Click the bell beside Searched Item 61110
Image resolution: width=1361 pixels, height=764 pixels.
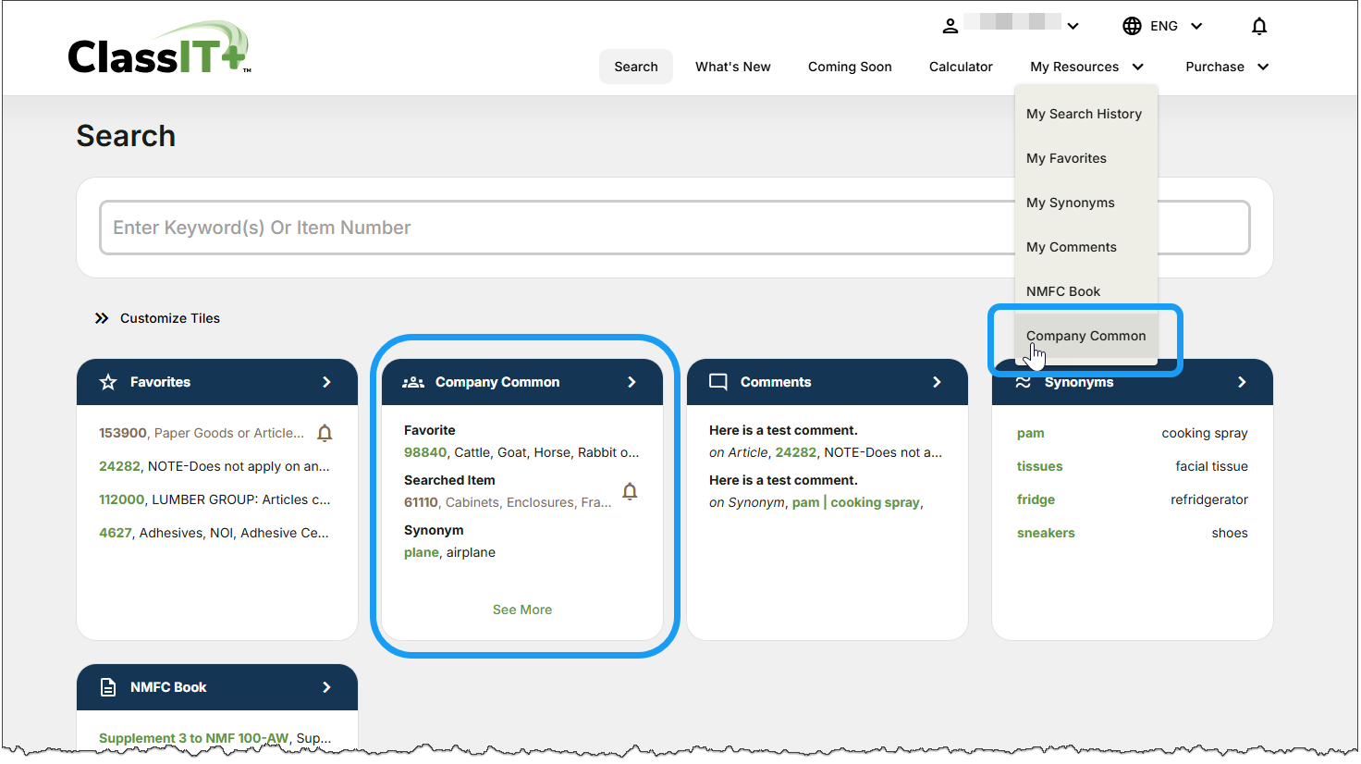pos(630,491)
